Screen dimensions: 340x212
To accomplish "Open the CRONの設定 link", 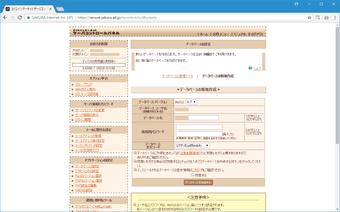I will (x=84, y=190).
